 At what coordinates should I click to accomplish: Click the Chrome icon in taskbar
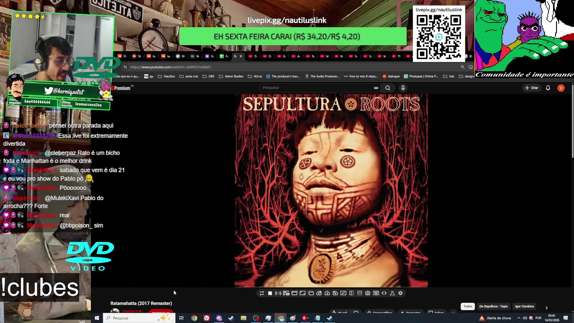(194, 318)
